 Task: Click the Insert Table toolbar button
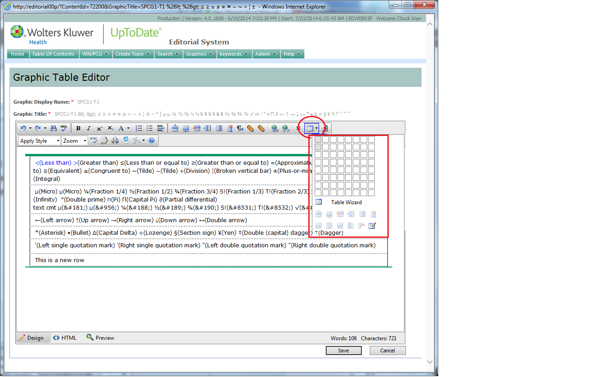[310, 129]
